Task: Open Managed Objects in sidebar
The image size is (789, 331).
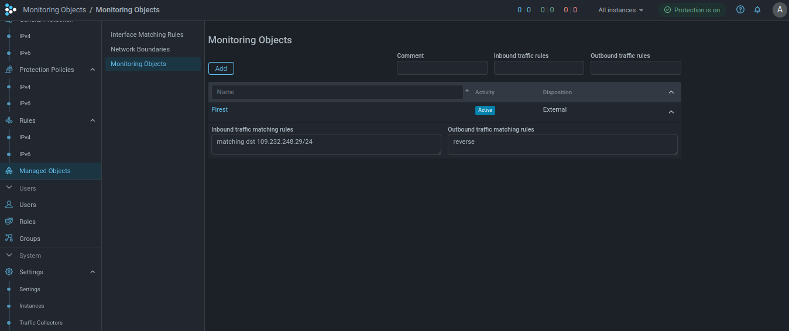Action: 44,171
